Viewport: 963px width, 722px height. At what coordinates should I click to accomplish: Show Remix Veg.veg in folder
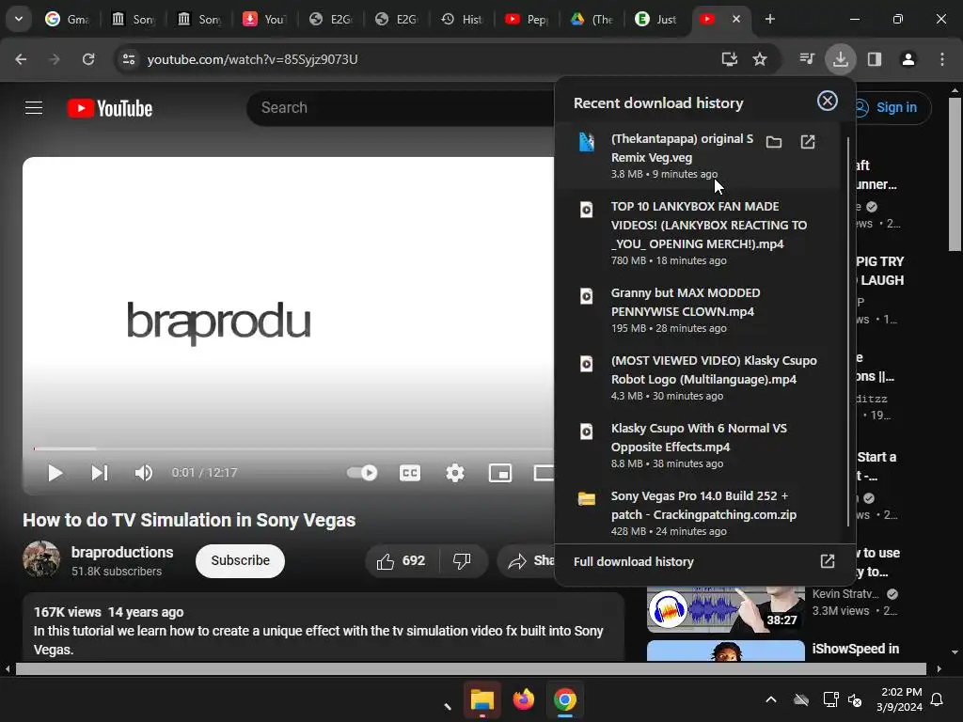774,143
